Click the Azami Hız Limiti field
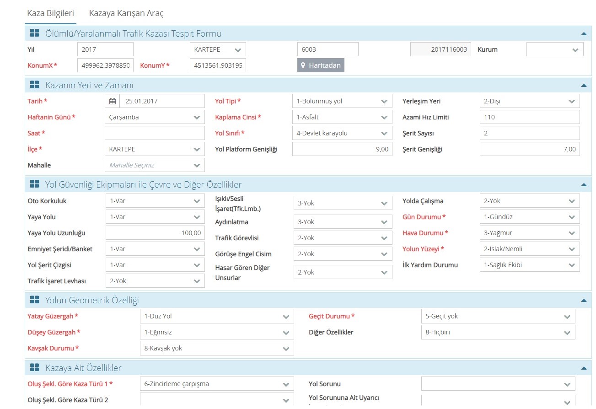The height and width of the screenshot is (409, 596). click(529, 117)
